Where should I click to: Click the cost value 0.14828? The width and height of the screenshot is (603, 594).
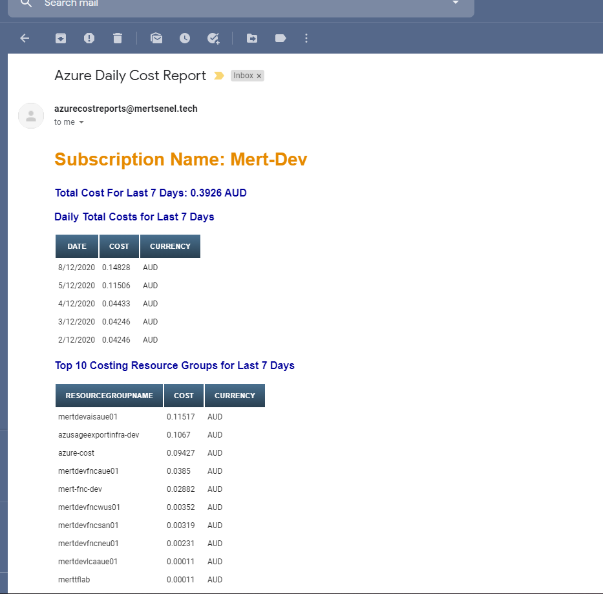[116, 268]
